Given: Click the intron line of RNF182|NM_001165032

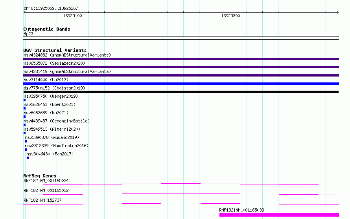Looking at the screenshot, I should click(181, 193).
